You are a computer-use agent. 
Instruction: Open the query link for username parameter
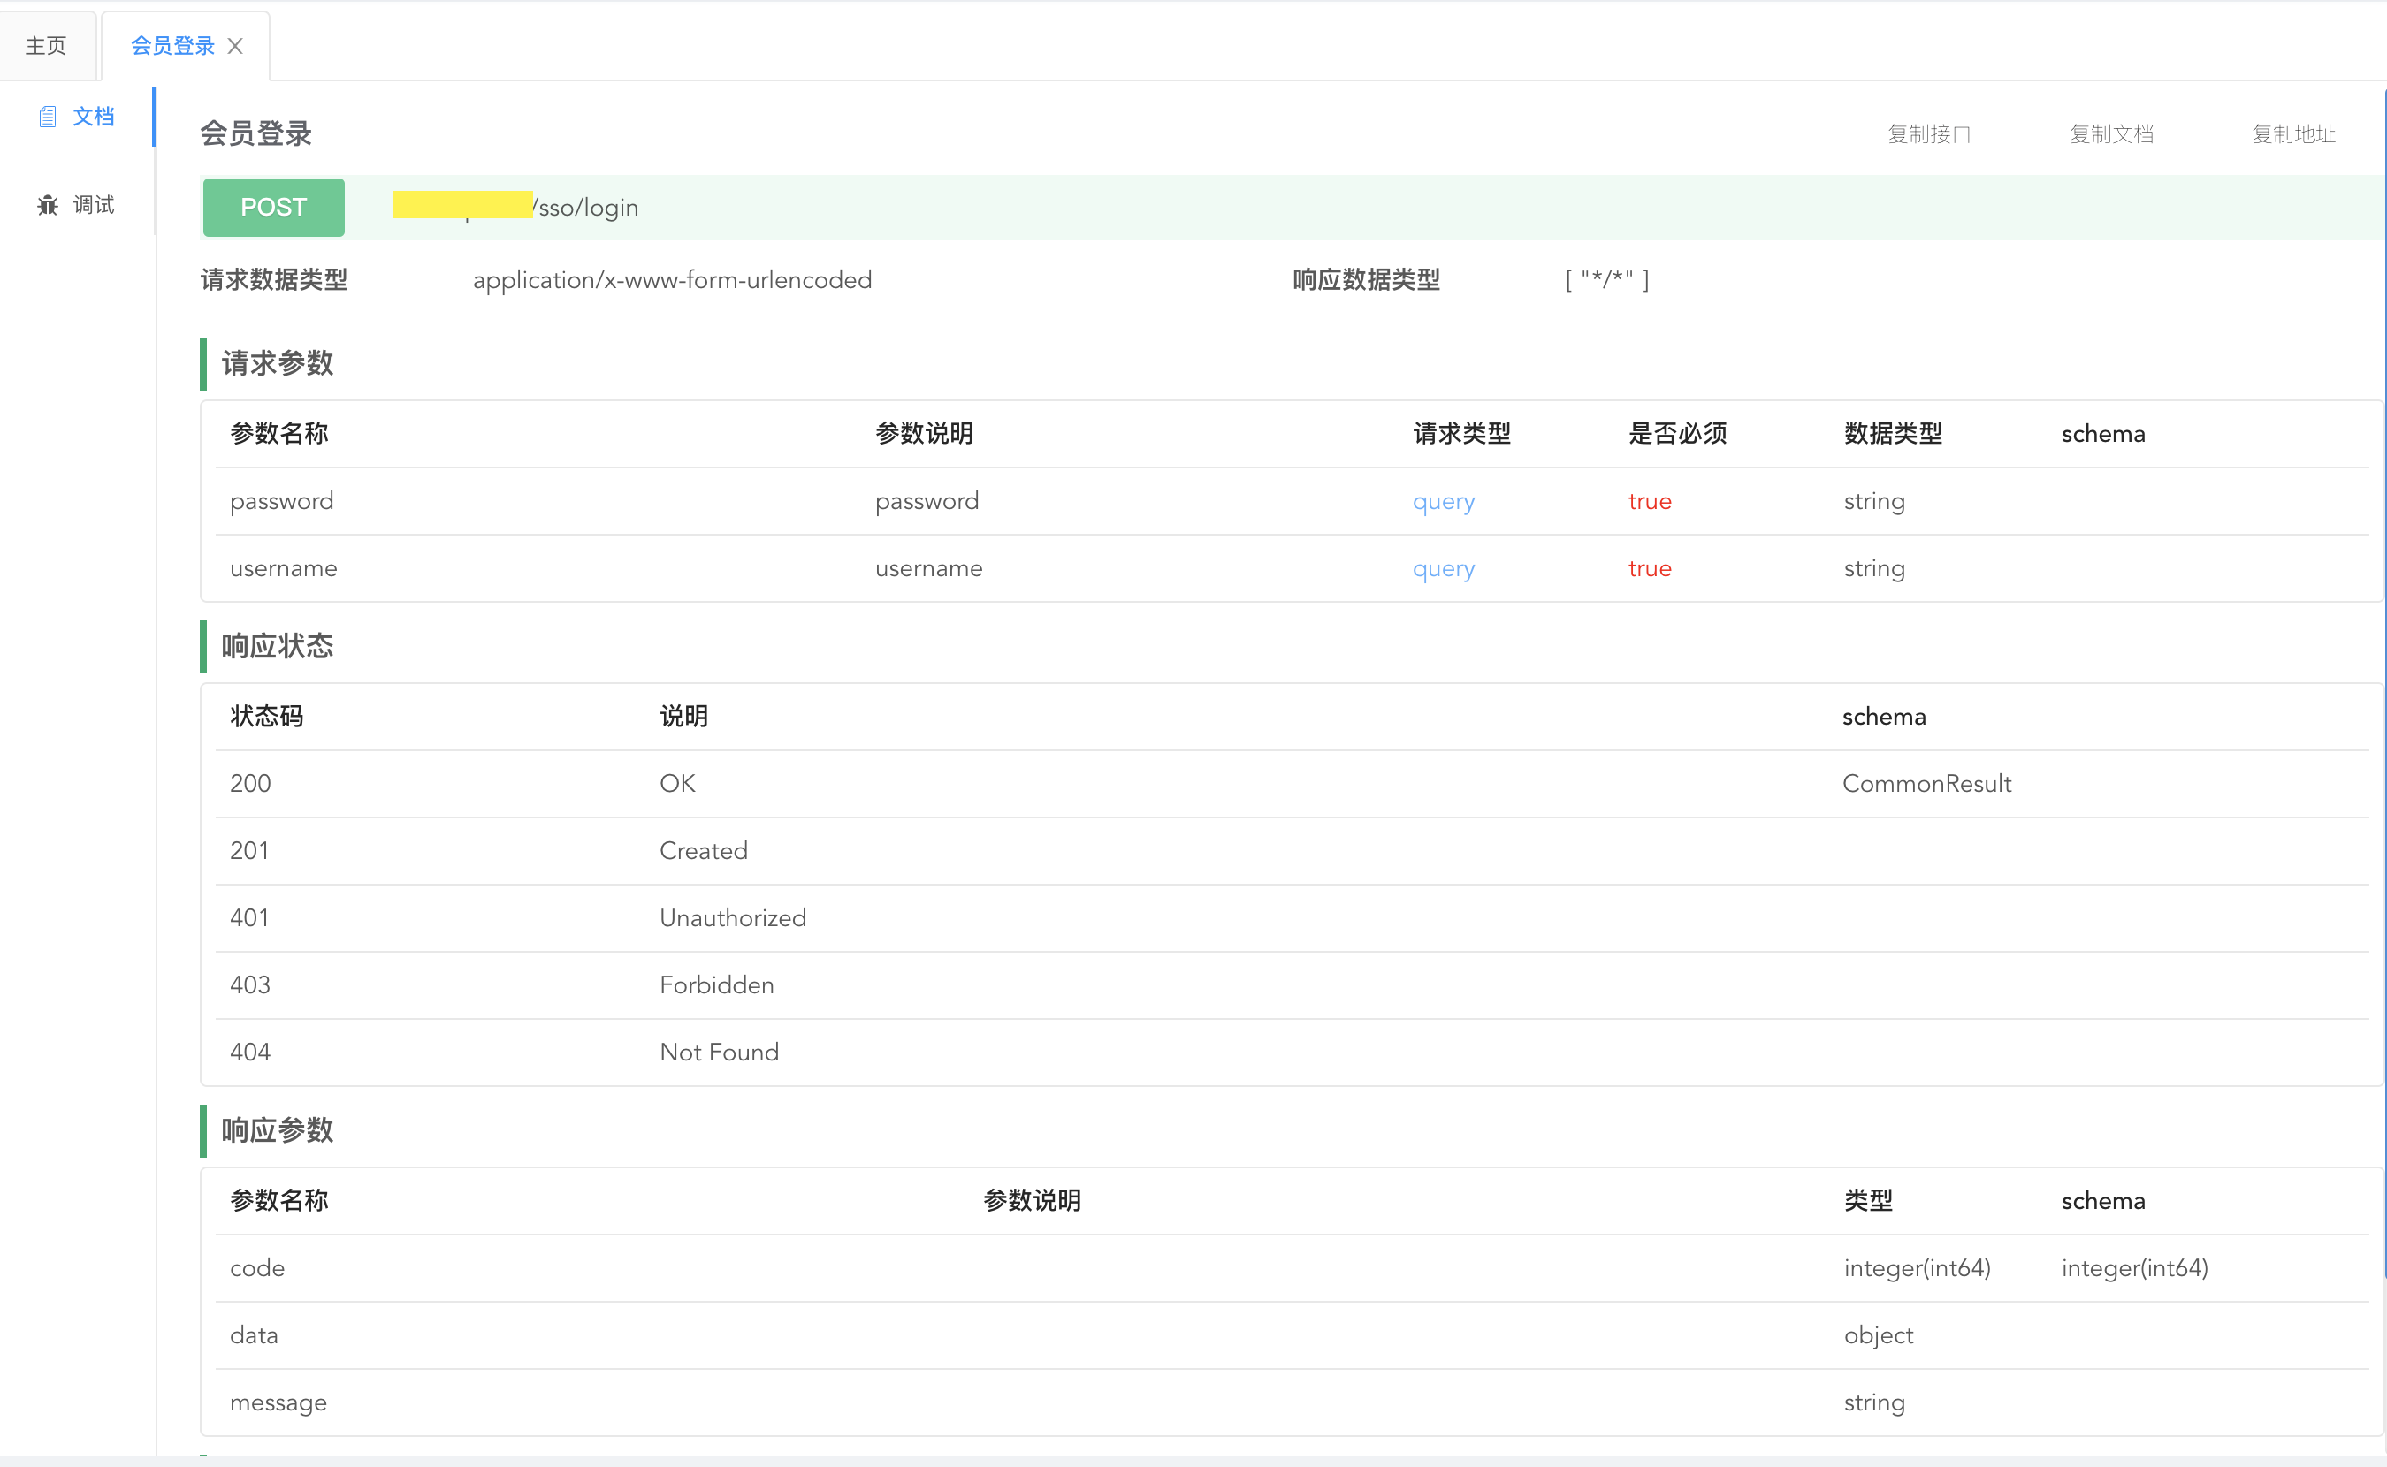(1443, 568)
